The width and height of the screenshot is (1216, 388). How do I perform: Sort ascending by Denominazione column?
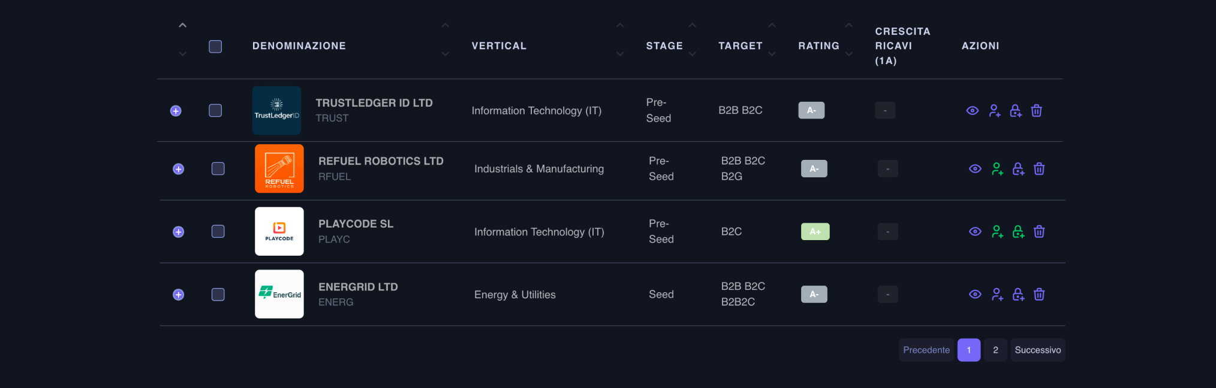[446, 26]
